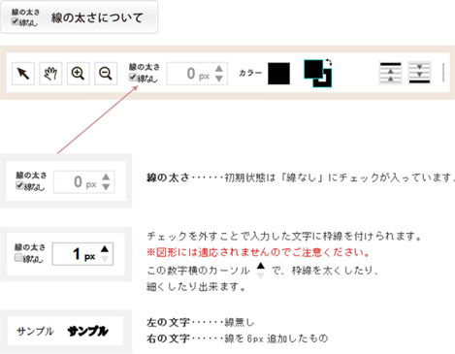The image size is (455, 354).
Task: Decrease line width in toolbar stepper
Action: pos(219,79)
